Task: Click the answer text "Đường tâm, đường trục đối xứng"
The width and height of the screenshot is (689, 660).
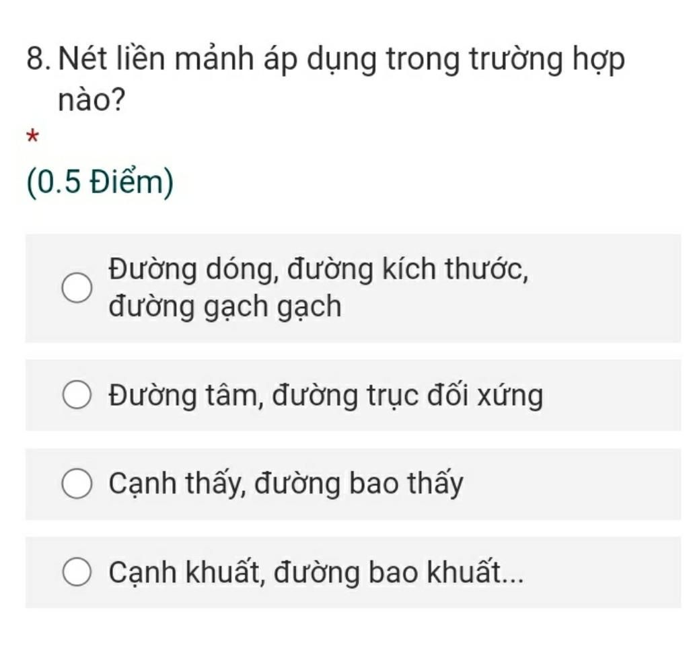Action: 326,396
